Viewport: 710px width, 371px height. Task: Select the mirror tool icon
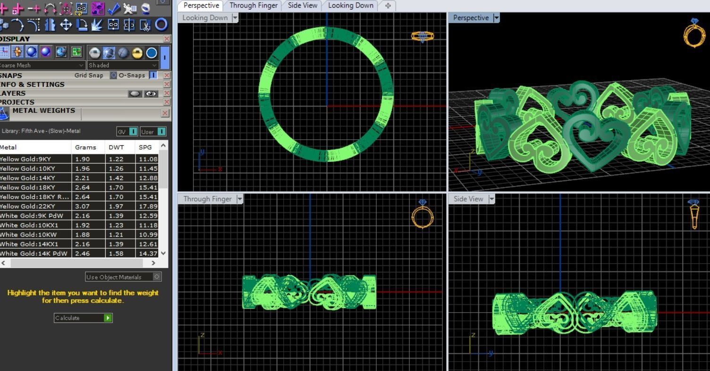(50, 25)
